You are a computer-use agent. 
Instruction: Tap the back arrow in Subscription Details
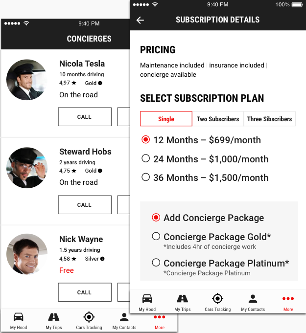[x=141, y=20]
